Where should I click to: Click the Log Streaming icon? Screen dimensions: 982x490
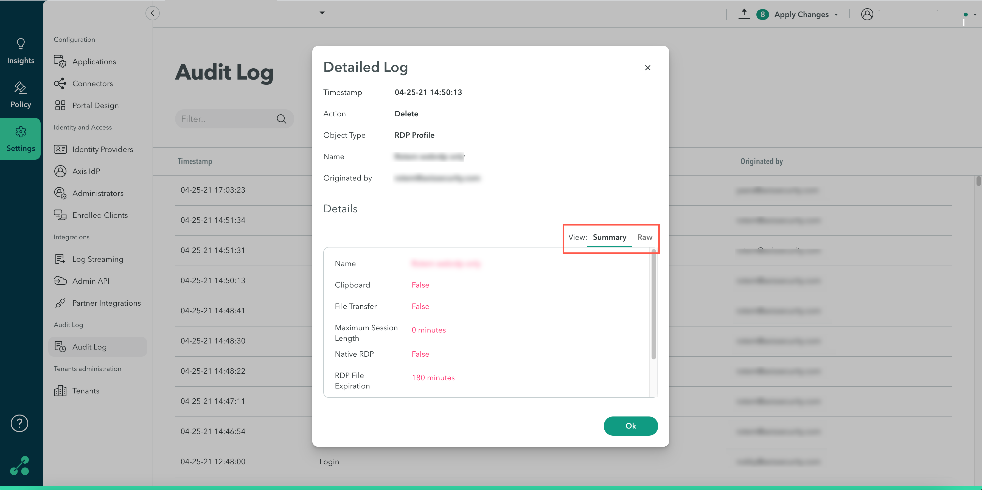pos(60,259)
